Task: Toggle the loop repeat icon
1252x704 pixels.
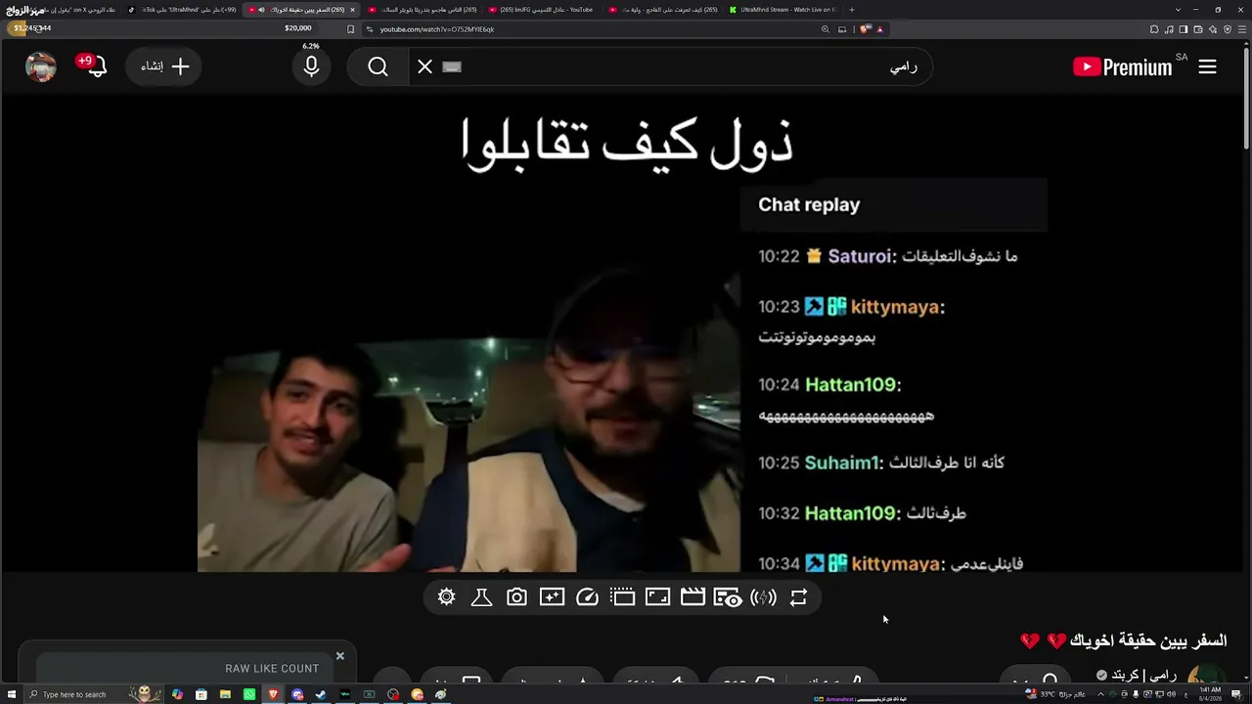Action: 798,597
